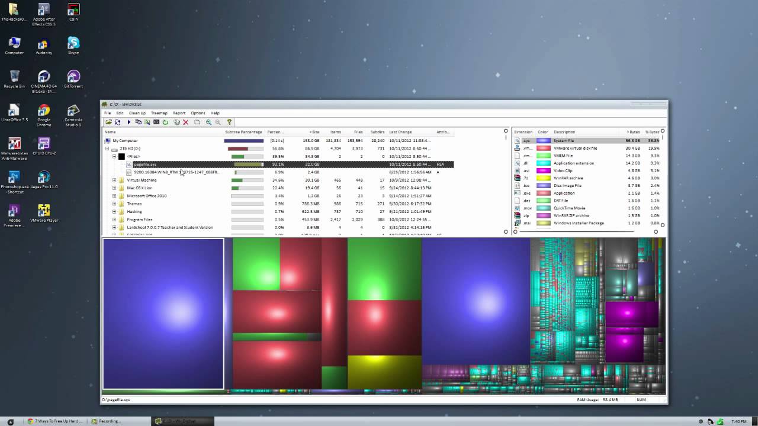The image size is (758, 426).
Task: Click the yellow .7z WinRAR archive swatch
Action: pyautogui.click(x=543, y=178)
